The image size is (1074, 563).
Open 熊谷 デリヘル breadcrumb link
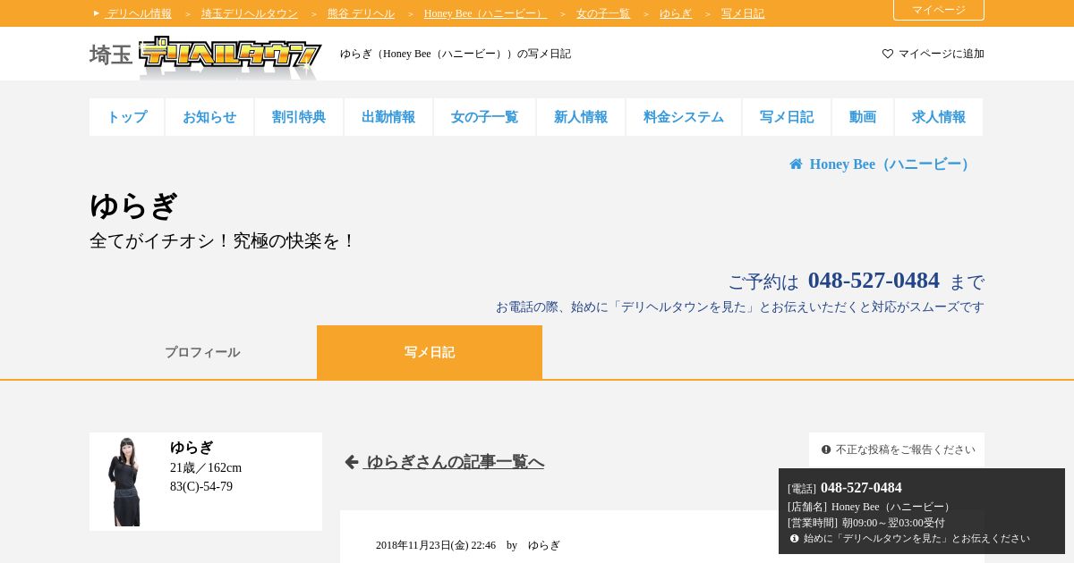click(x=361, y=13)
